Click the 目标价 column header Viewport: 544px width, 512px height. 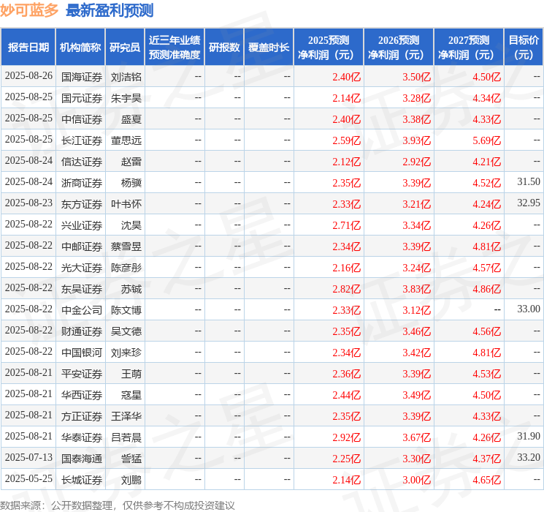524,48
